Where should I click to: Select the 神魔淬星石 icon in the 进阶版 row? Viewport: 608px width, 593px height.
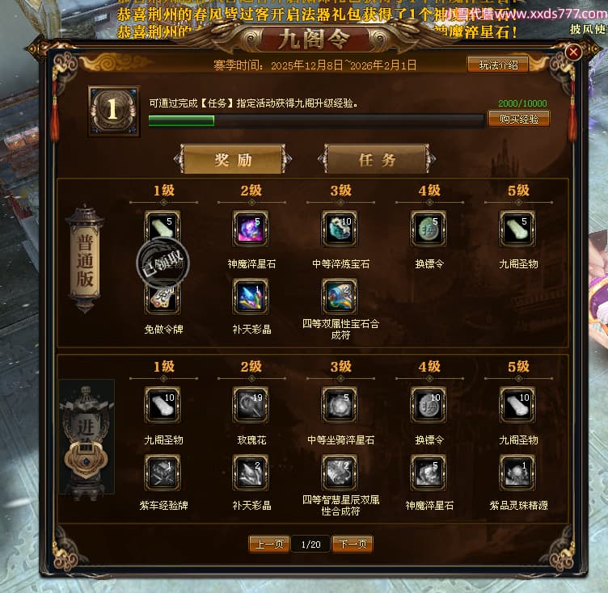[x=429, y=473]
